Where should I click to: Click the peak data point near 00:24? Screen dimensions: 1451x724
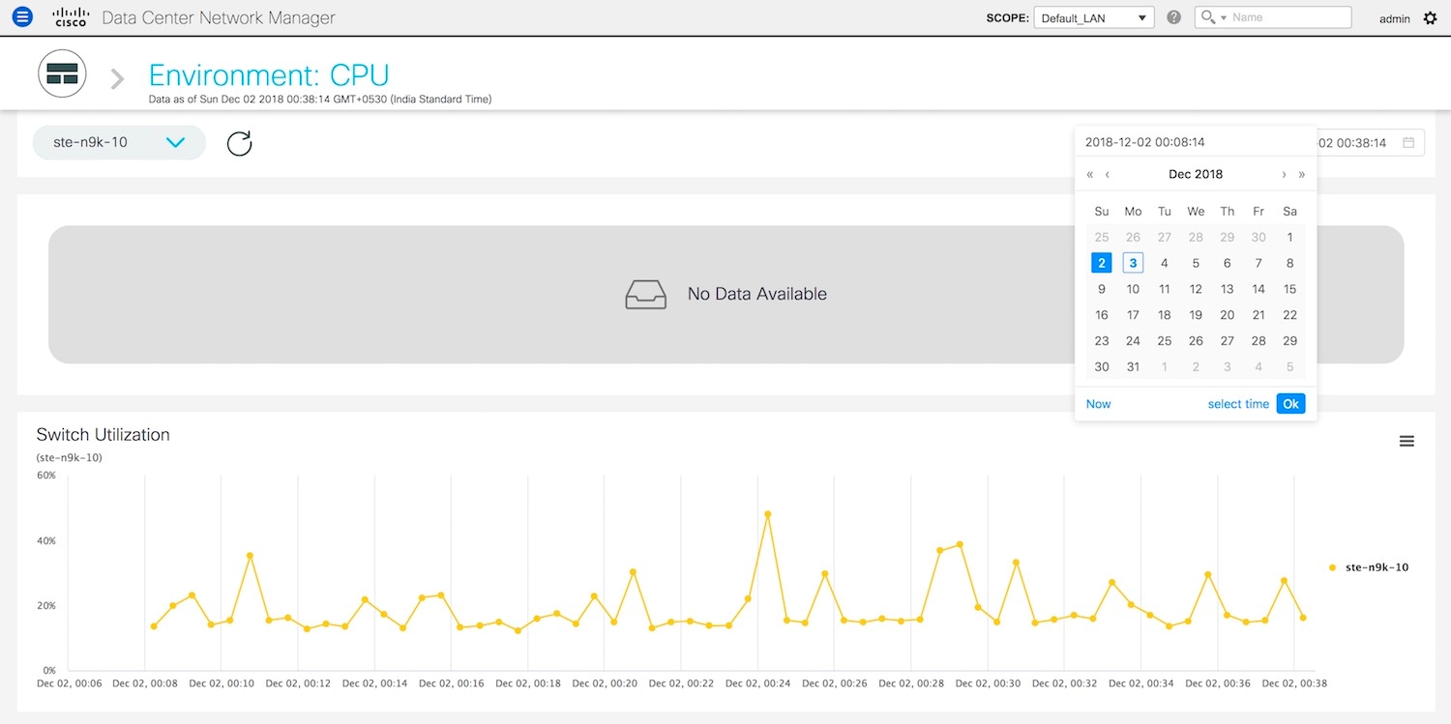pos(767,514)
